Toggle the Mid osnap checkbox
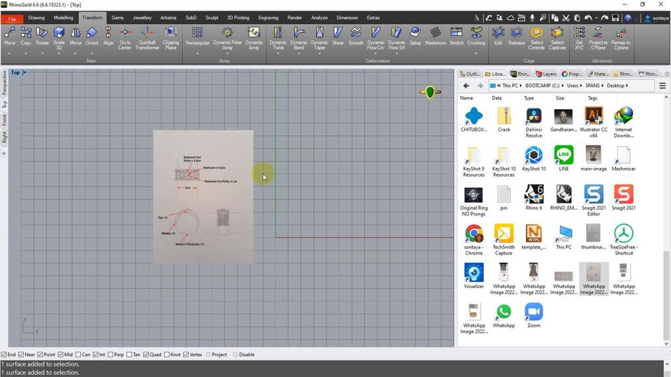The image size is (671, 377). 60,355
